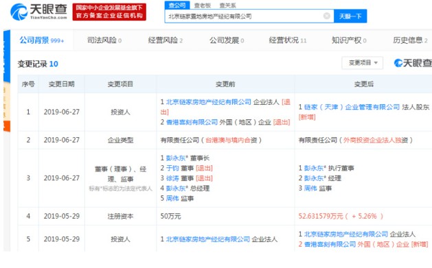The height and width of the screenshot is (268, 432).
Task: Select the 变更后 column header
Action: tap(364, 84)
